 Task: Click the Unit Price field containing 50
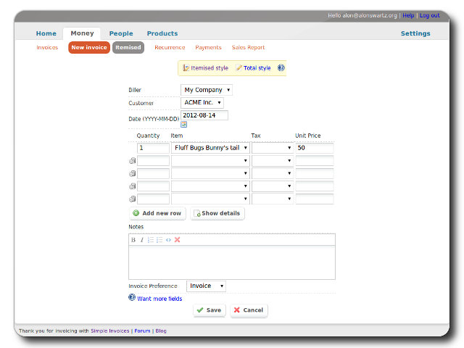coord(314,148)
